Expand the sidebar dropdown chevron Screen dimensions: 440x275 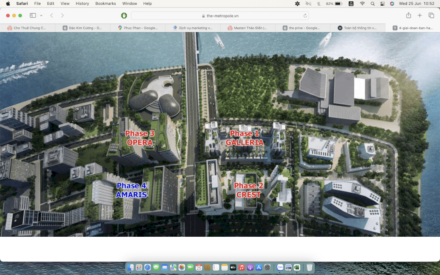(41, 15)
